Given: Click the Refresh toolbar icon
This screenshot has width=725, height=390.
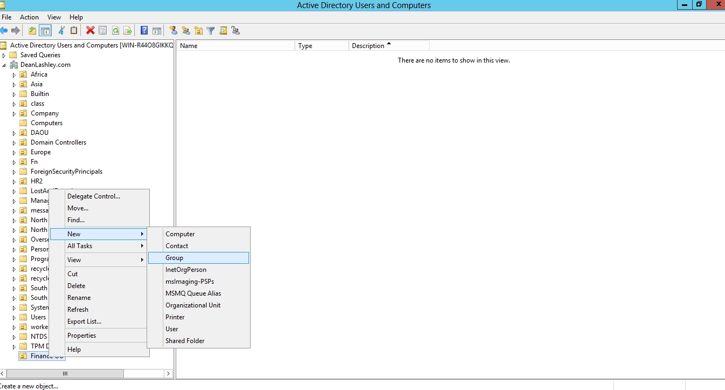Looking at the screenshot, I should [115, 31].
